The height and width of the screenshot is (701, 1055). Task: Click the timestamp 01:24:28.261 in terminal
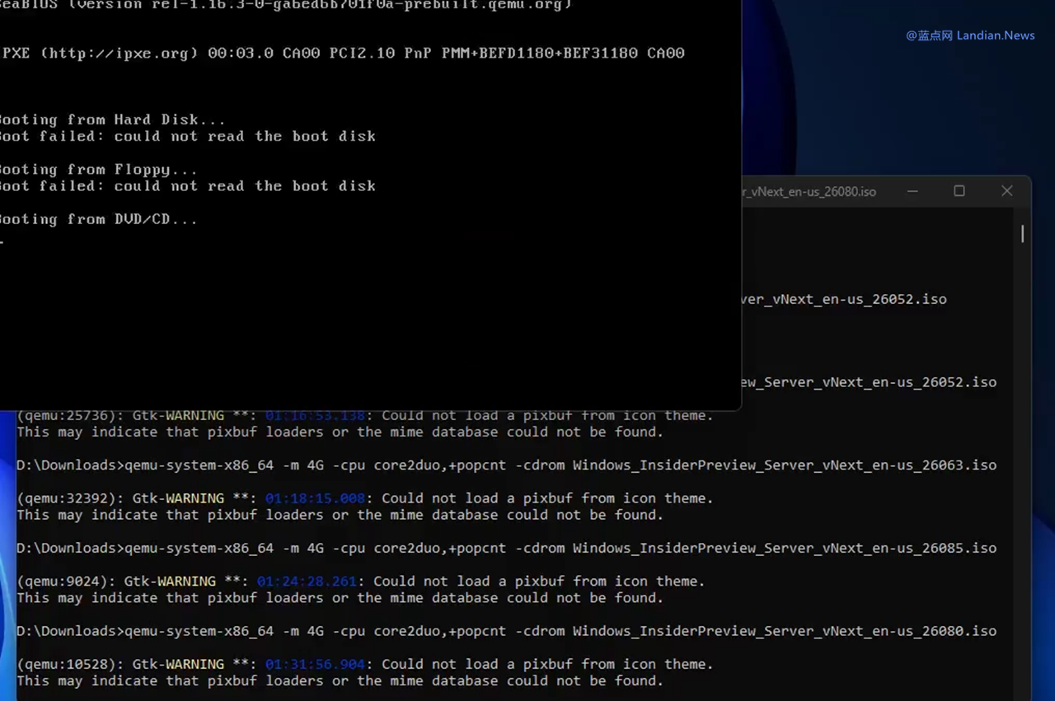pos(307,582)
